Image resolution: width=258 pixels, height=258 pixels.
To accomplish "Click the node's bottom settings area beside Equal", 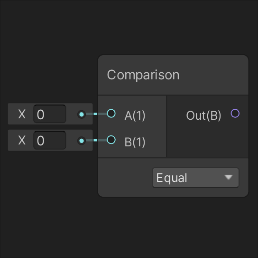I will click(125, 178).
